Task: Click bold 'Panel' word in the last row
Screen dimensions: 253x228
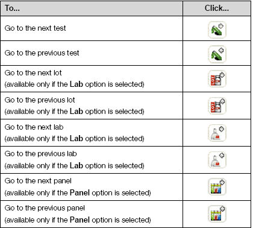Action: (x=80, y=220)
